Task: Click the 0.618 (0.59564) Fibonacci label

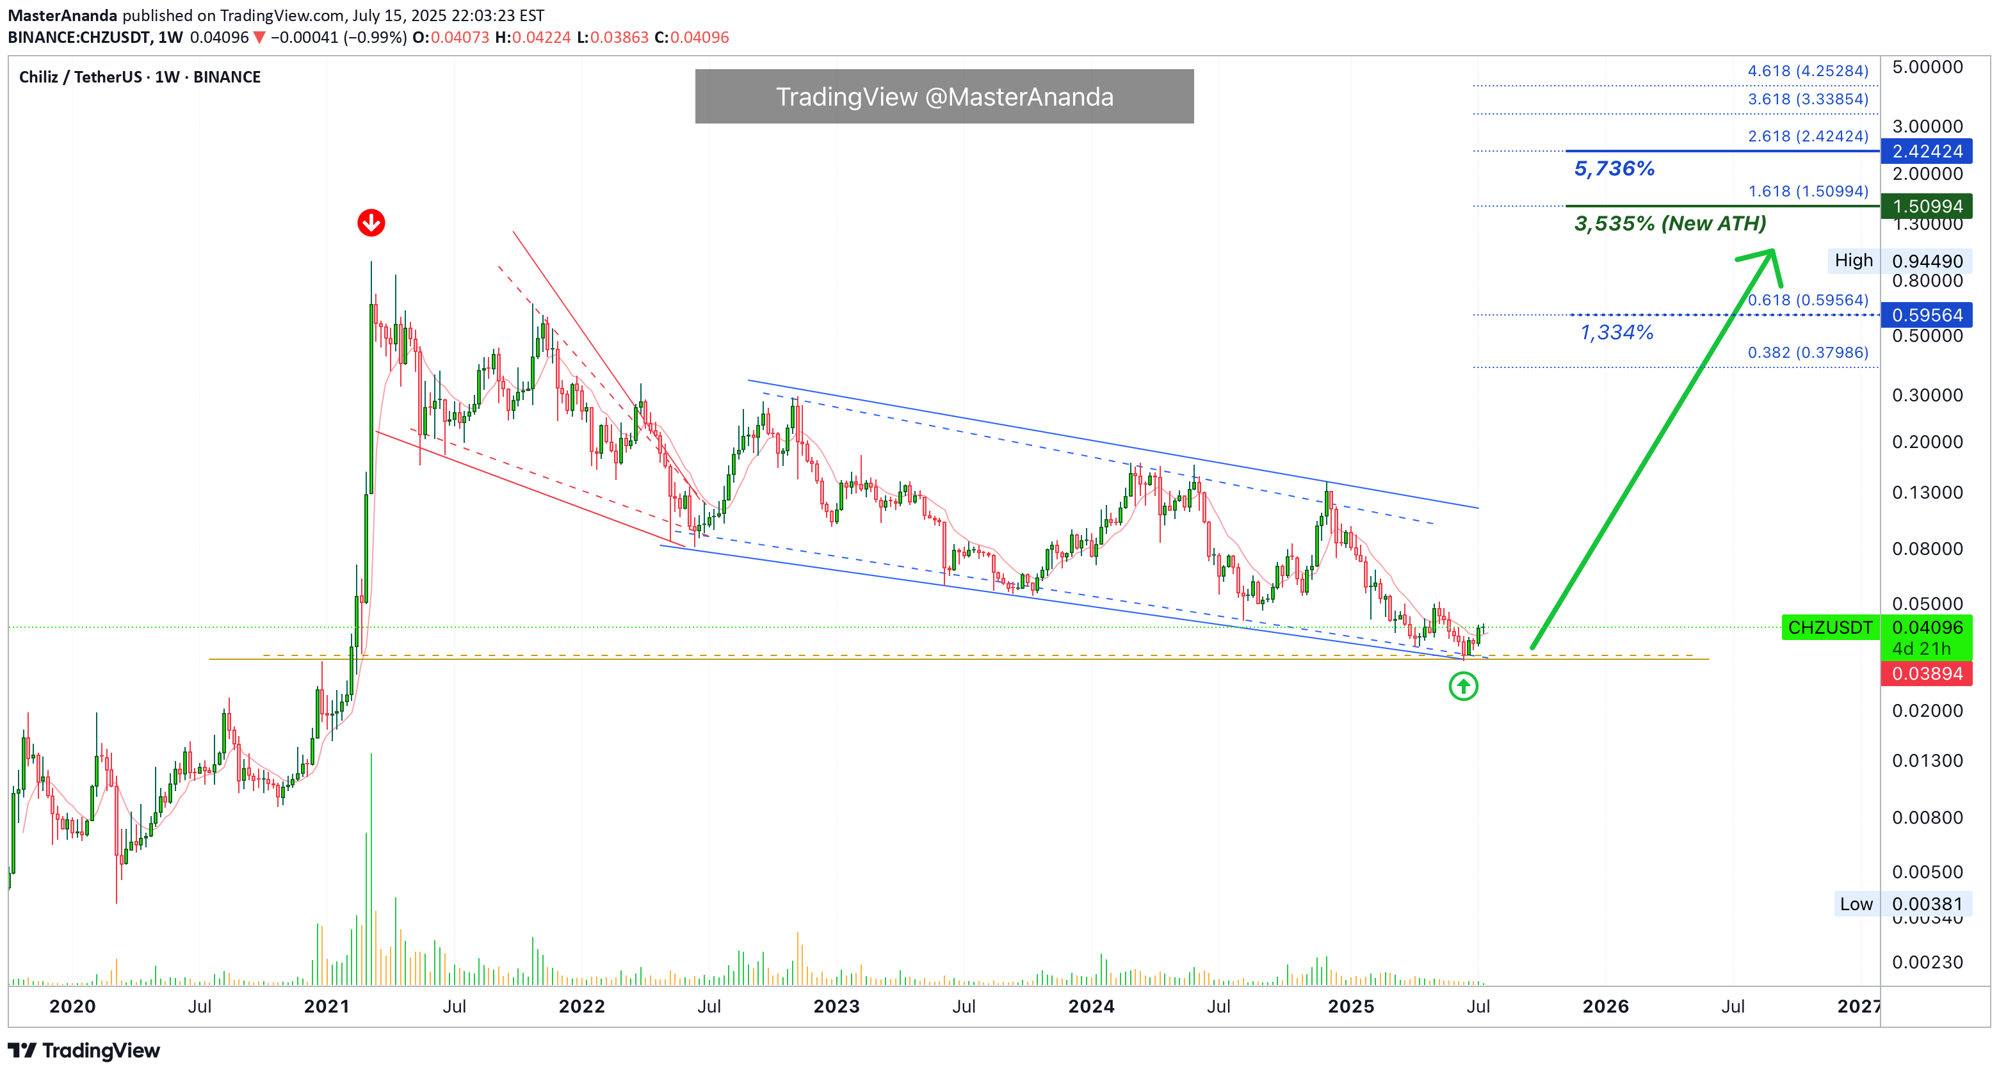Action: point(1808,300)
